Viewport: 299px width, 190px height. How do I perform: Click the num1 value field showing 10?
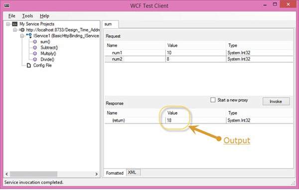click(x=196, y=53)
